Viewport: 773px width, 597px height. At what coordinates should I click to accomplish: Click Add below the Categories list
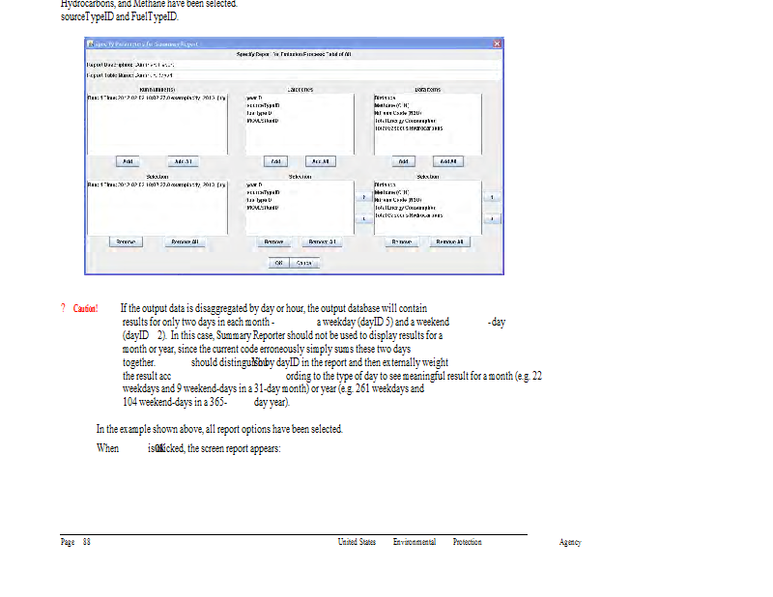275,161
